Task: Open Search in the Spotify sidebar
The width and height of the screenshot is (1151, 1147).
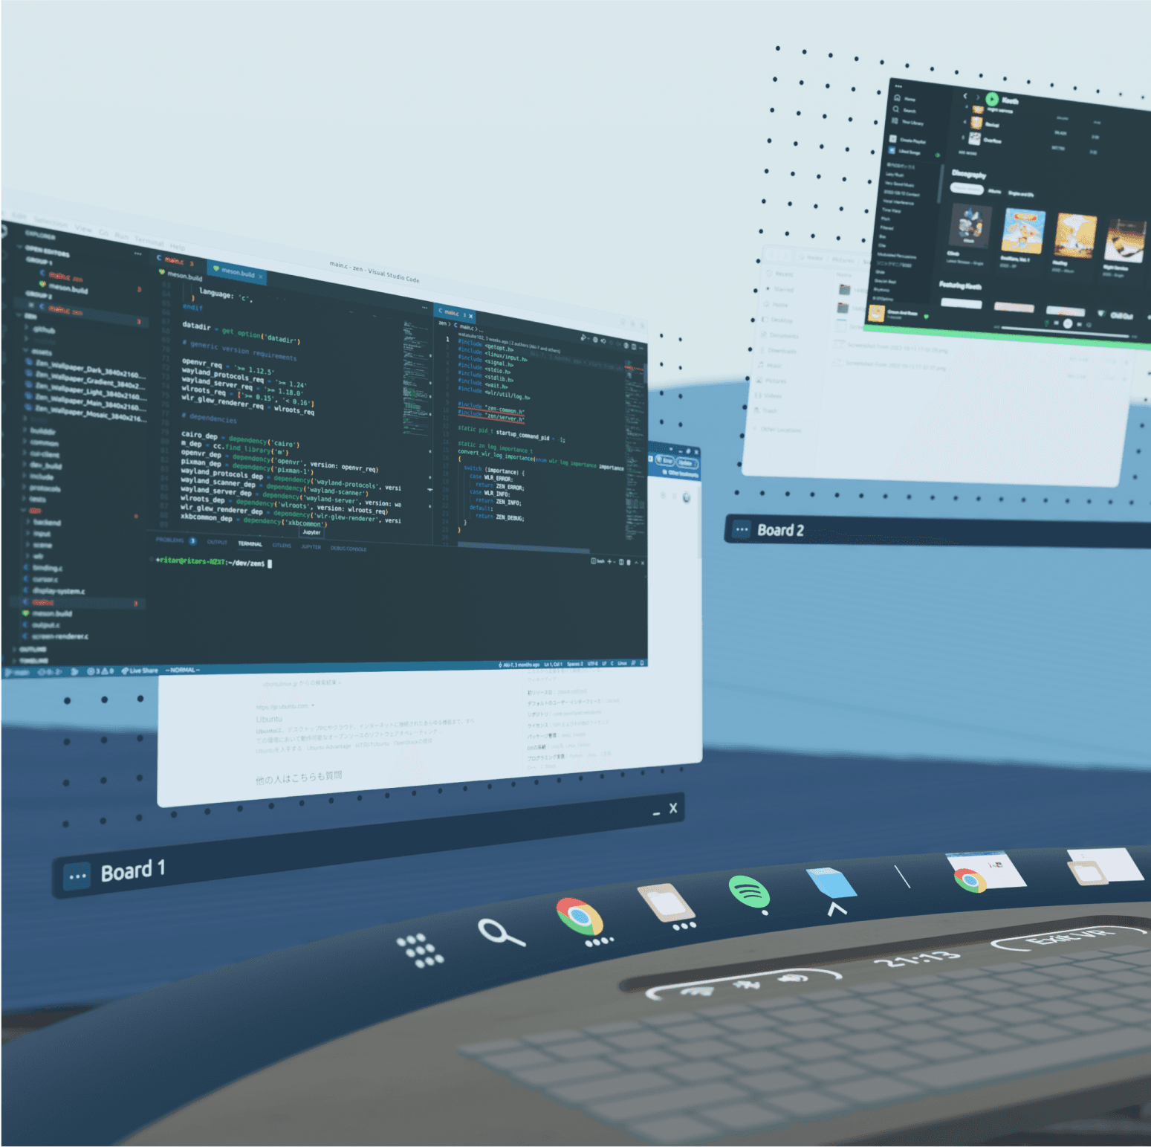Action: tap(904, 110)
